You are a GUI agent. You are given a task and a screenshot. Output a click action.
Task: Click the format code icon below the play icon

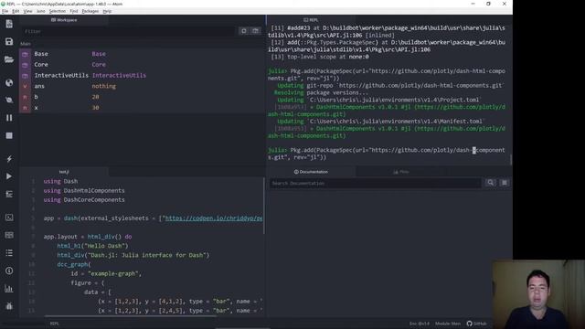click(x=9, y=194)
